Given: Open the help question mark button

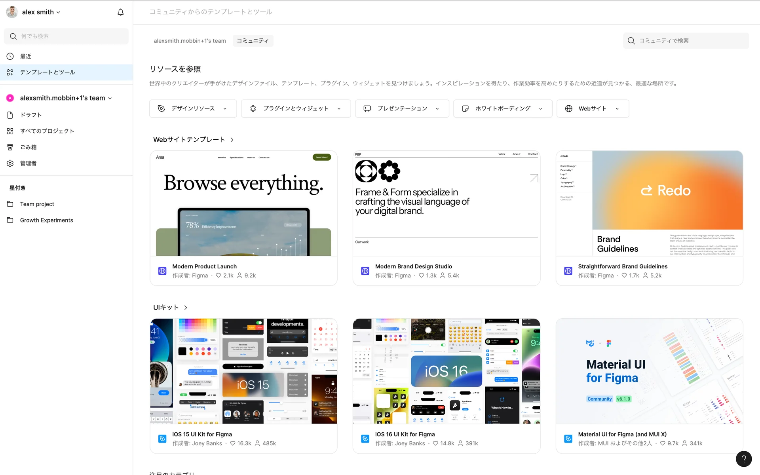Looking at the screenshot, I should click(744, 459).
